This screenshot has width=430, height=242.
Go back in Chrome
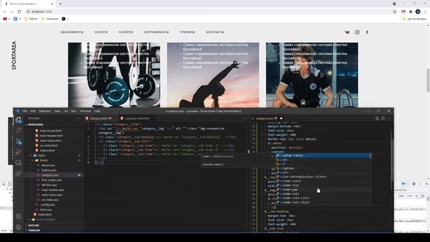(5, 11)
